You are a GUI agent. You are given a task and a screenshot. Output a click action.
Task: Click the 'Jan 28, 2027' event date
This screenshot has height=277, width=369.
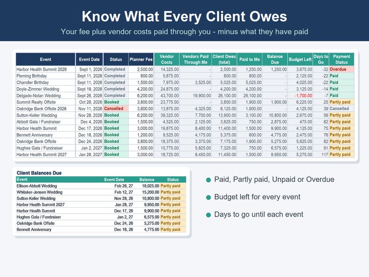(x=89, y=155)
